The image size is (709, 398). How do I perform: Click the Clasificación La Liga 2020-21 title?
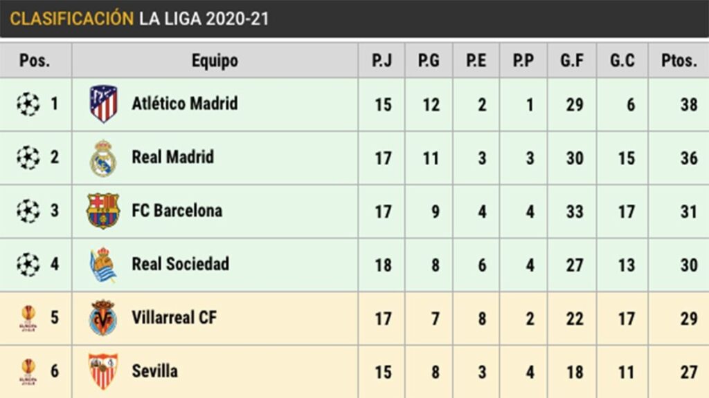pyautogui.click(x=139, y=19)
